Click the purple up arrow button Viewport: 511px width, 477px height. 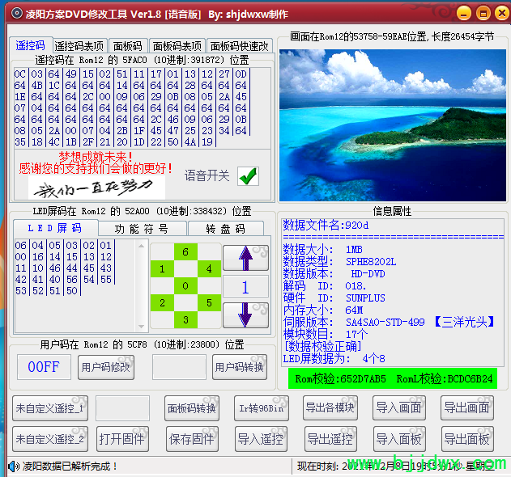point(245,259)
